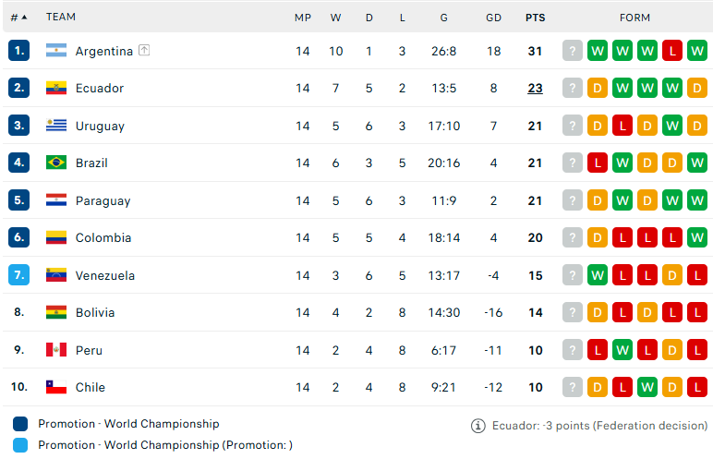Click the dark blue Promotion legend swatch
This screenshot has width=713, height=459.
point(20,424)
